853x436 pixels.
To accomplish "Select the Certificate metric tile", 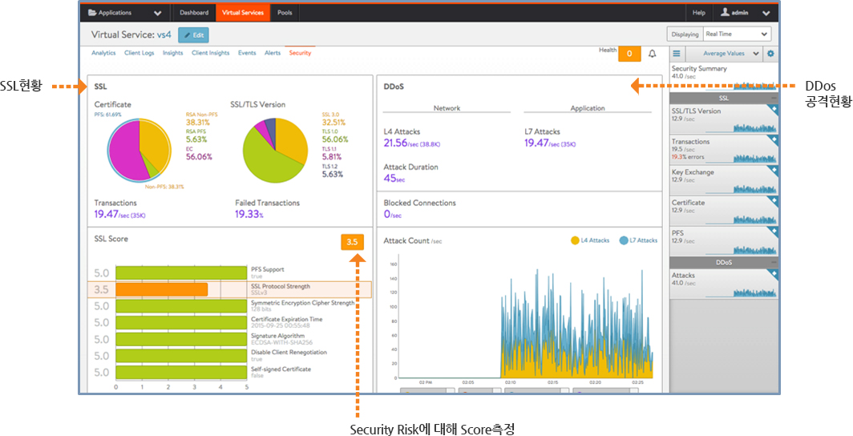I will coord(724,210).
